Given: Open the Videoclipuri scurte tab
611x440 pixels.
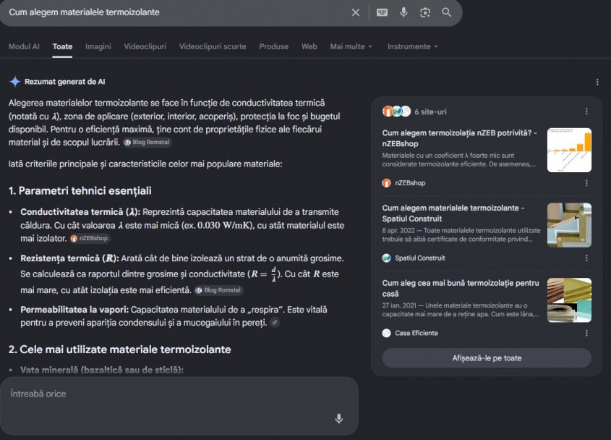Looking at the screenshot, I should click(x=213, y=46).
